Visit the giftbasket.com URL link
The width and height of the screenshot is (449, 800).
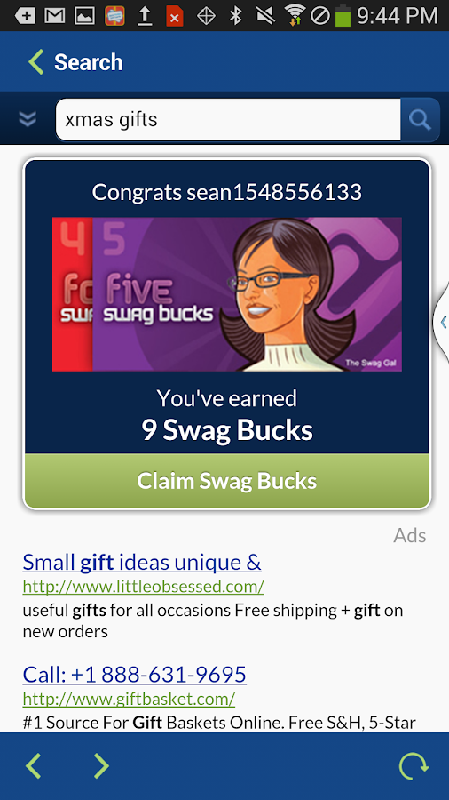tap(129, 699)
